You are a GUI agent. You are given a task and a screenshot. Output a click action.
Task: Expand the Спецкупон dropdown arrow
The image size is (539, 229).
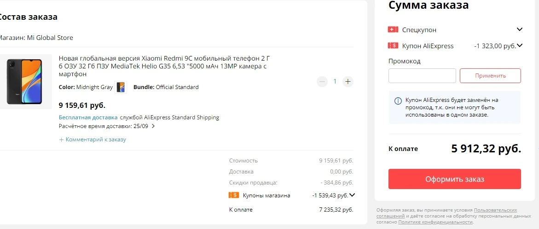click(519, 29)
